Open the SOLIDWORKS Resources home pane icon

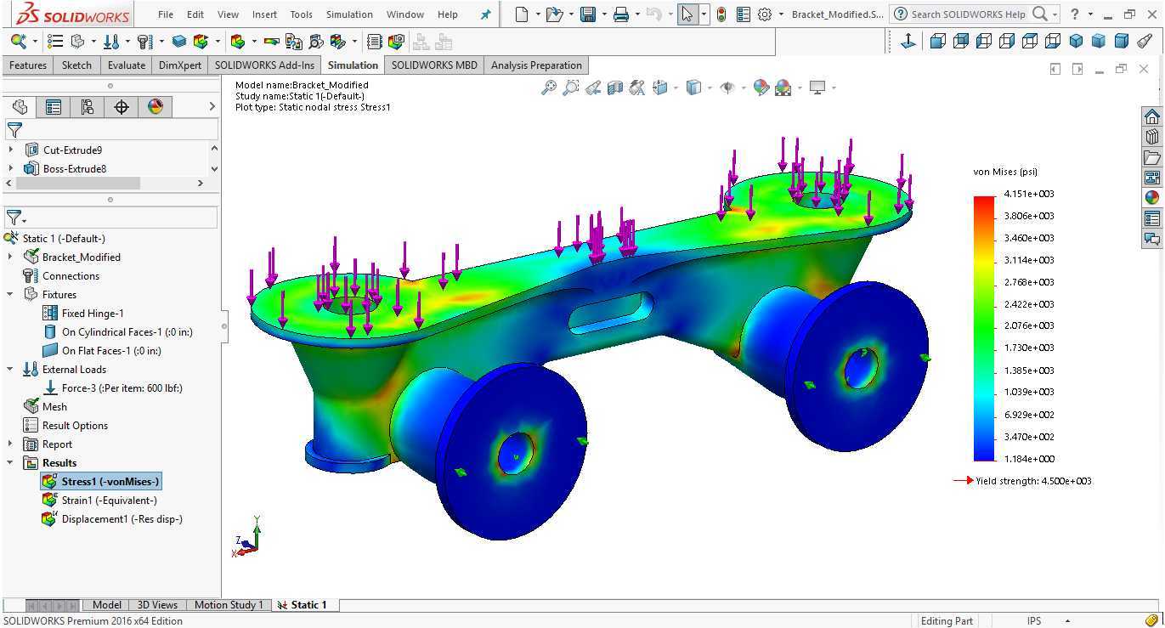coord(1152,116)
